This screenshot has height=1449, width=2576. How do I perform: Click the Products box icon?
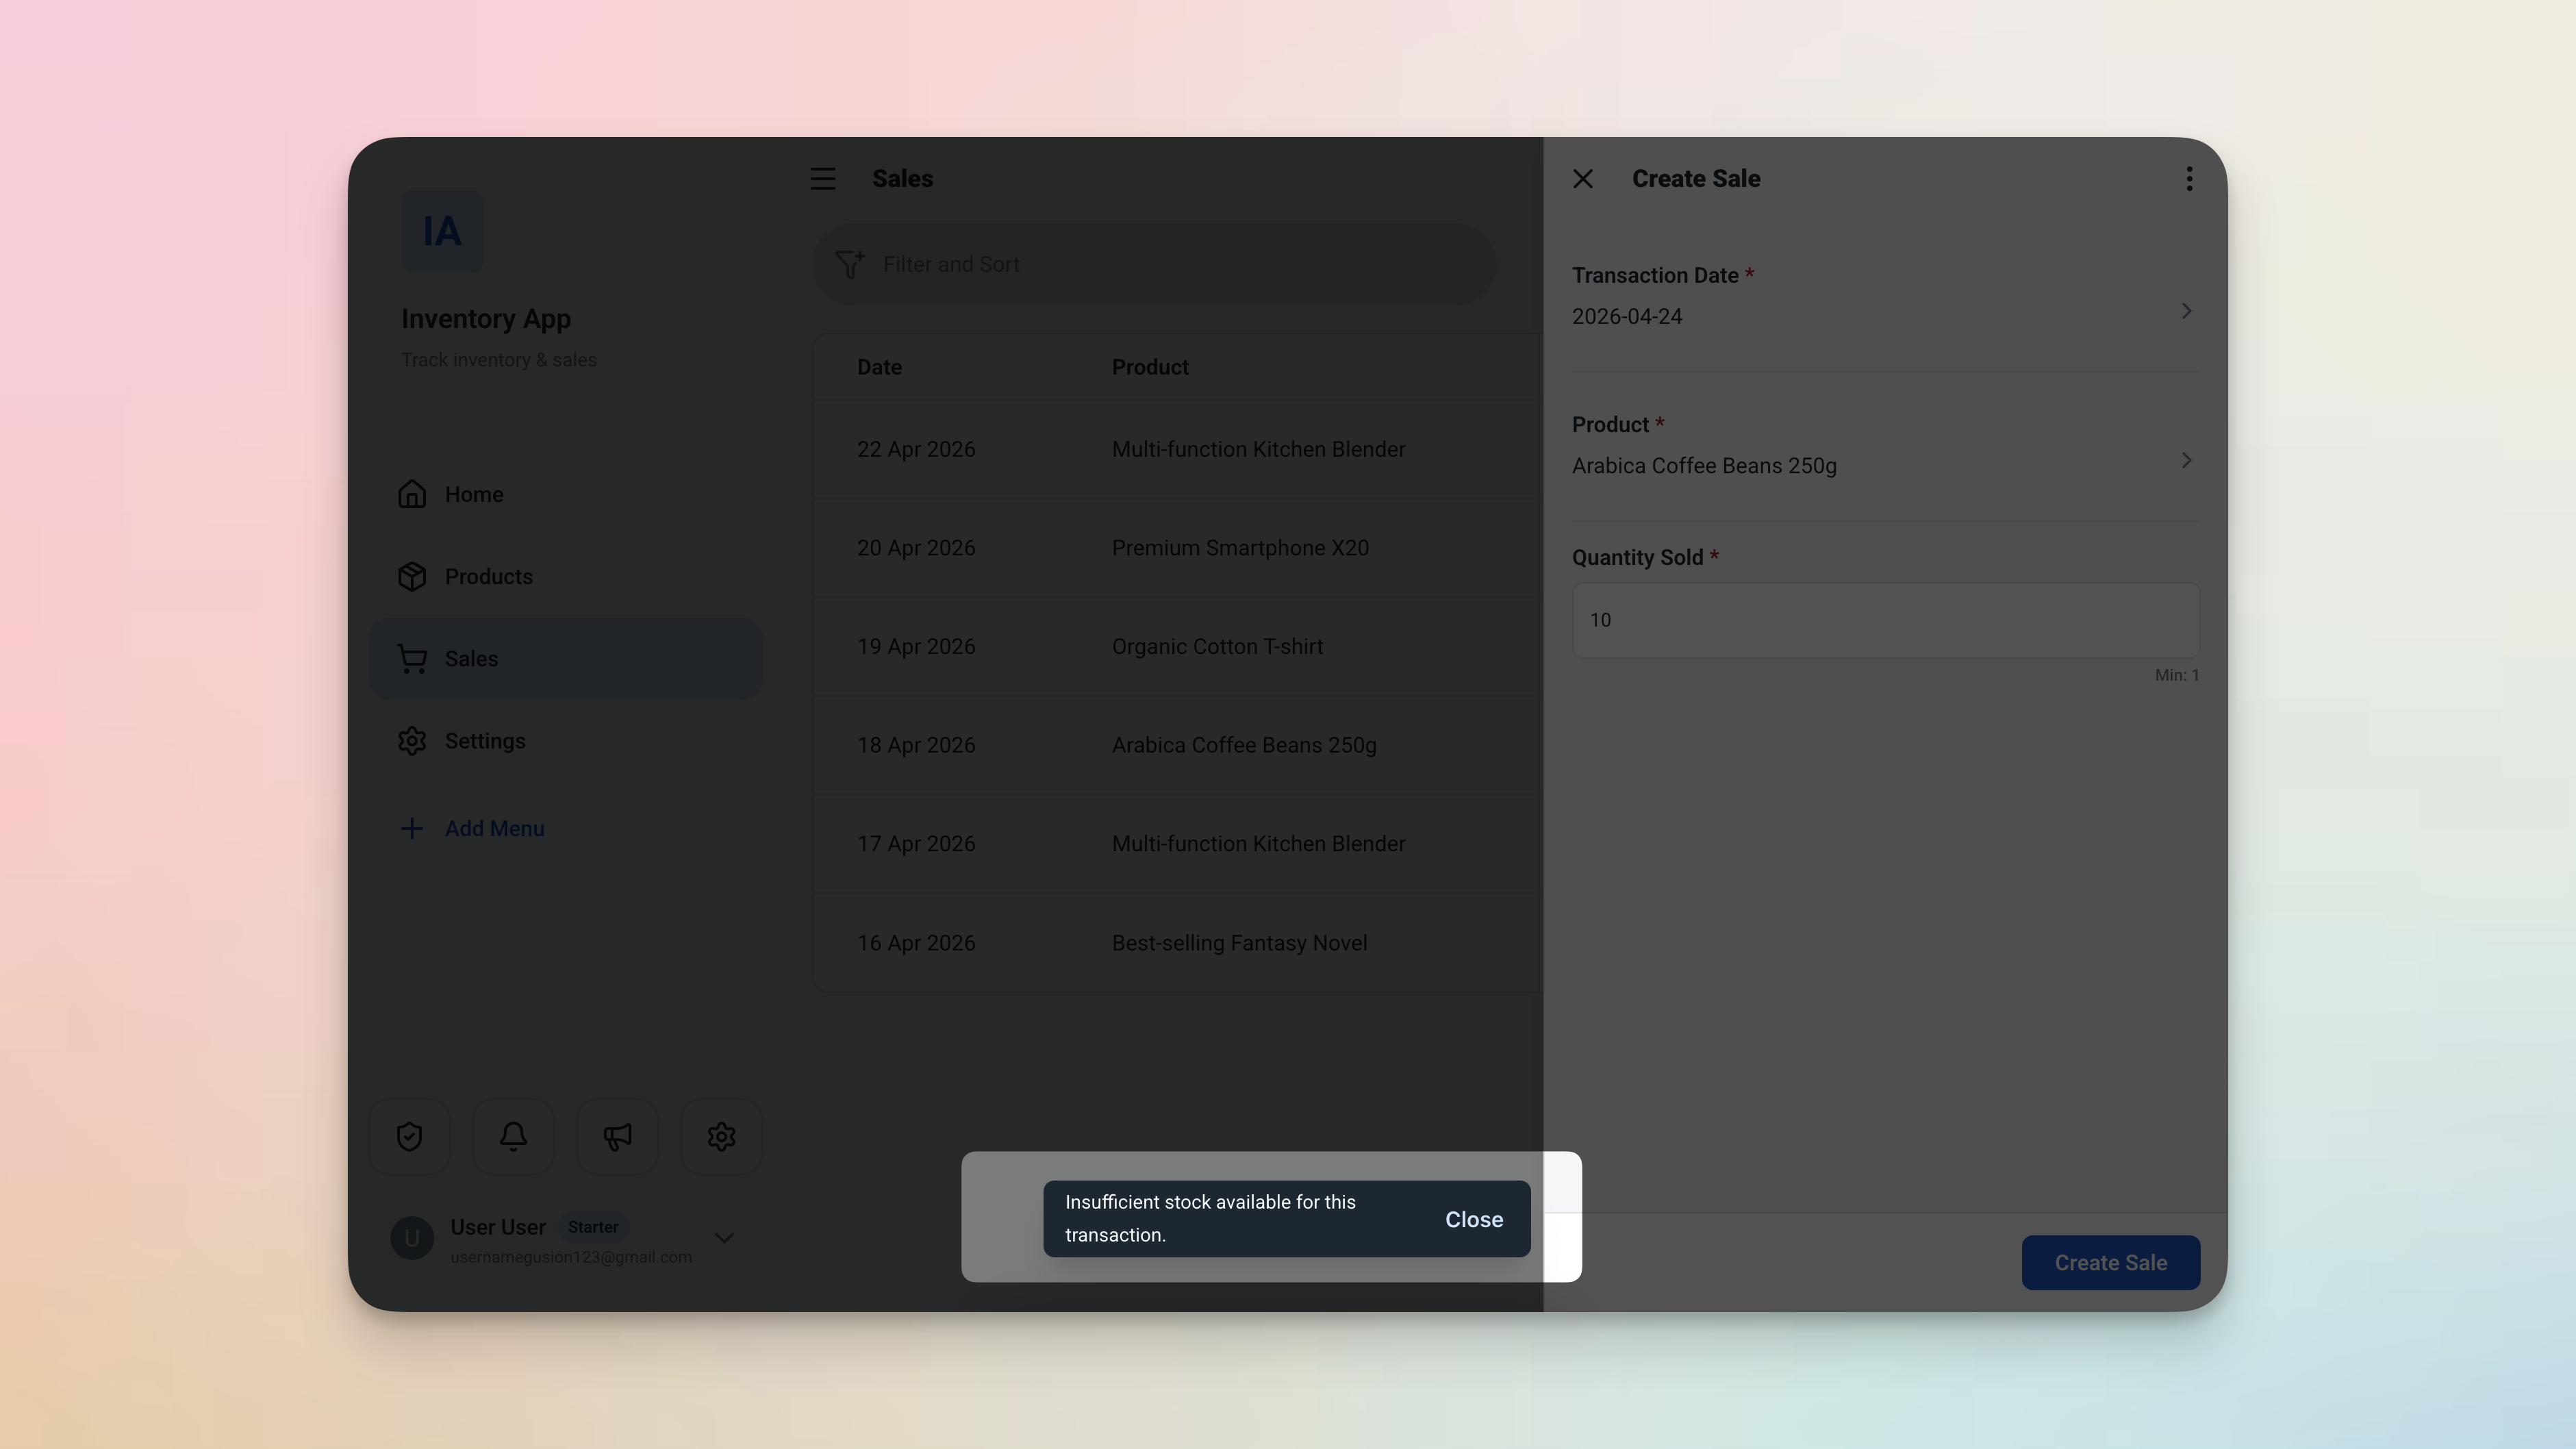[x=412, y=576]
